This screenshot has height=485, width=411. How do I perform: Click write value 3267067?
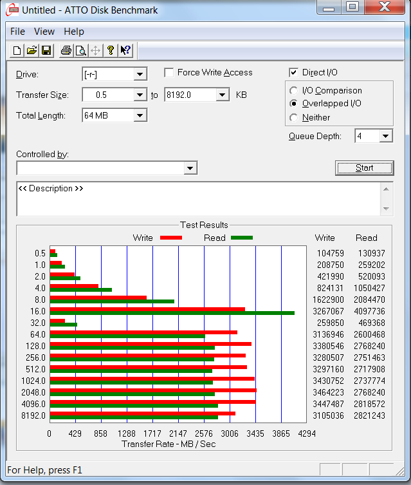pyautogui.click(x=328, y=311)
